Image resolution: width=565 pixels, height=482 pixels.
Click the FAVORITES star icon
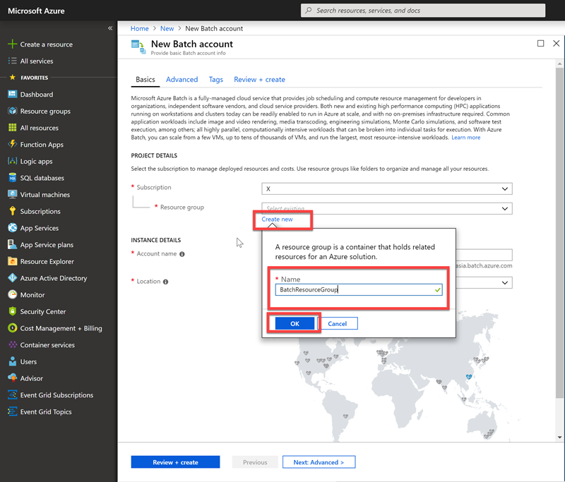click(13, 78)
